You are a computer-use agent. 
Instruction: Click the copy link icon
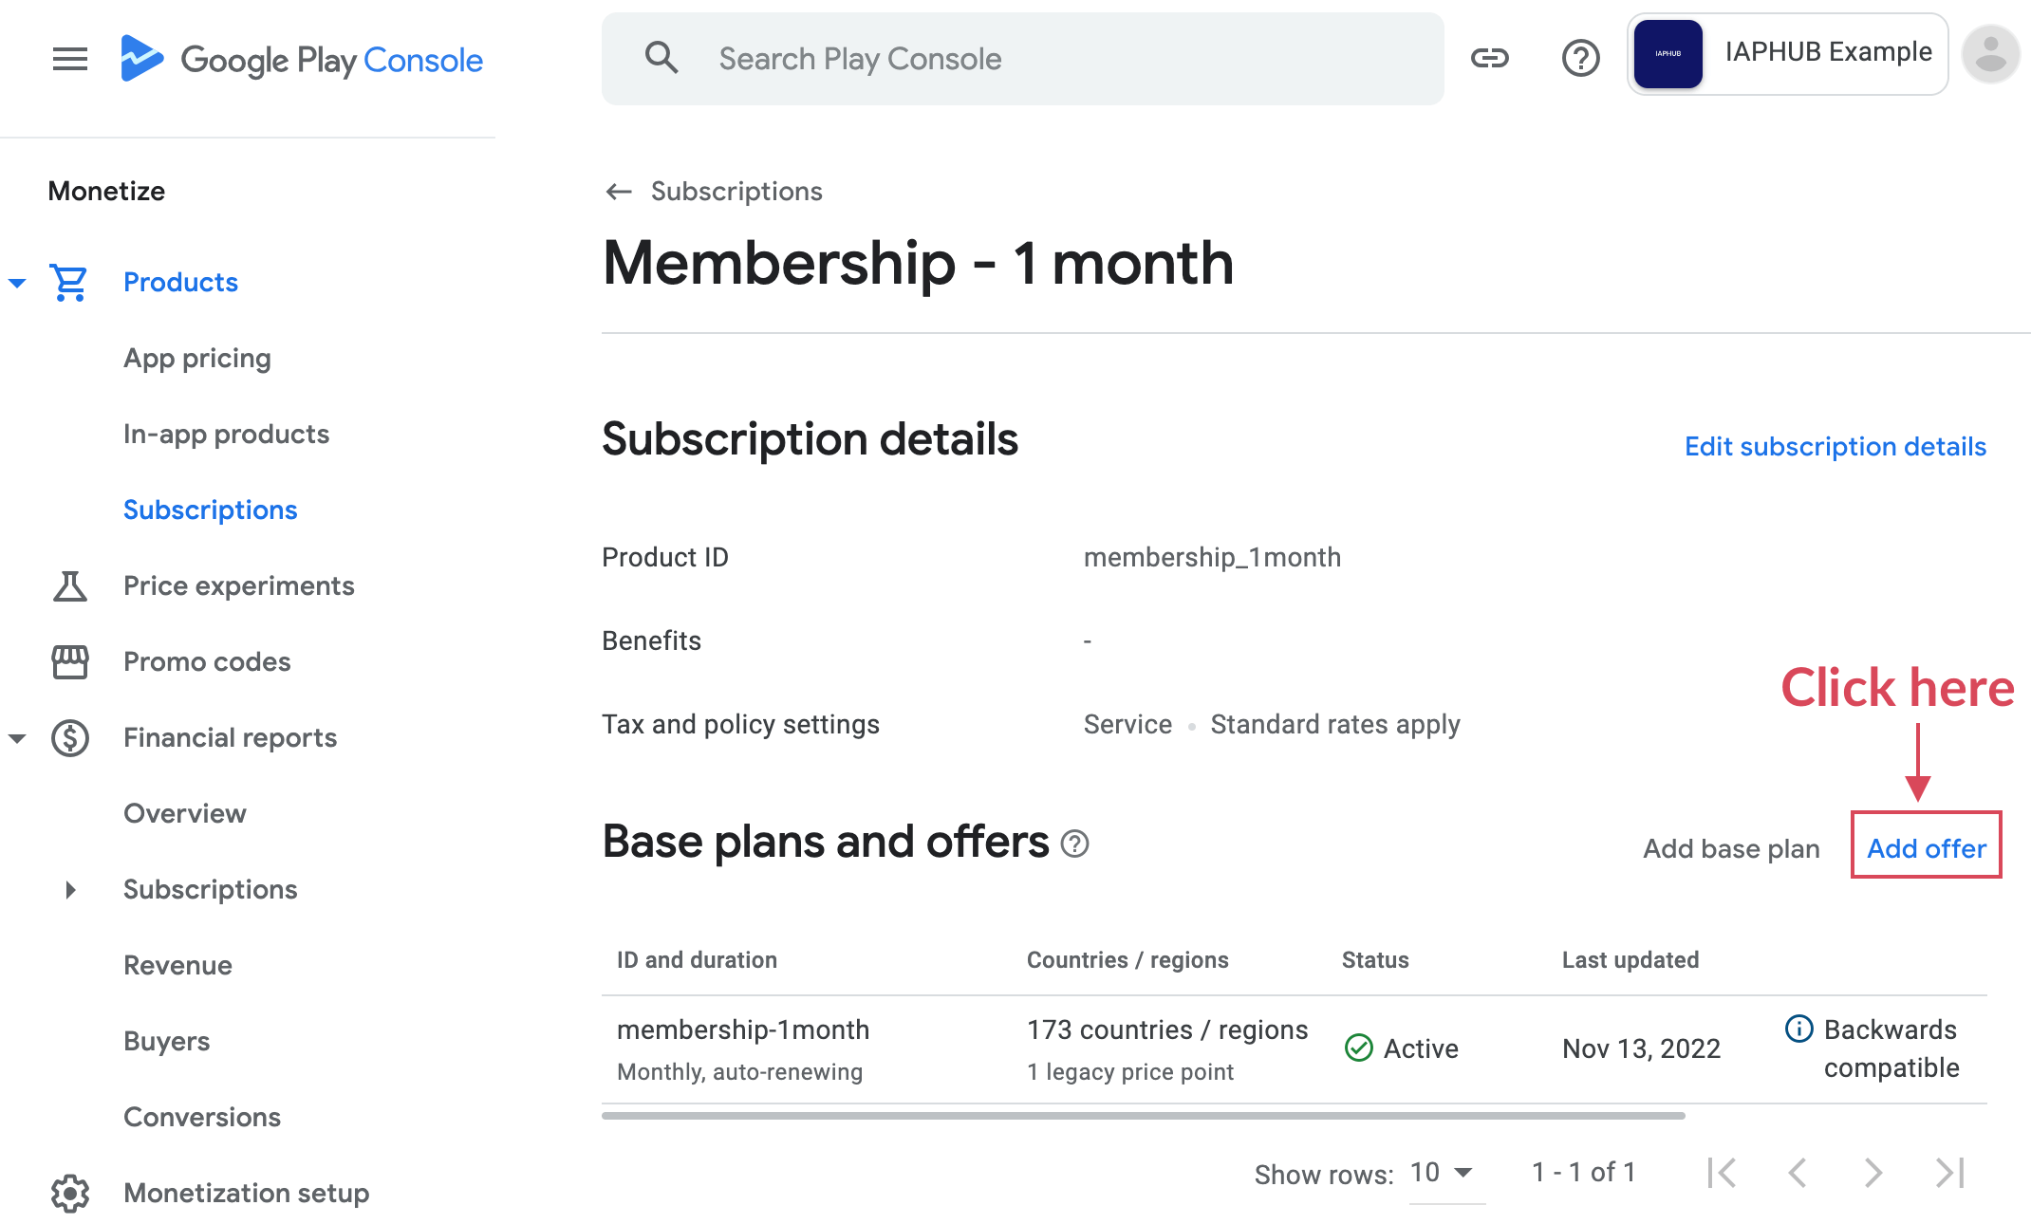coord(1489,59)
